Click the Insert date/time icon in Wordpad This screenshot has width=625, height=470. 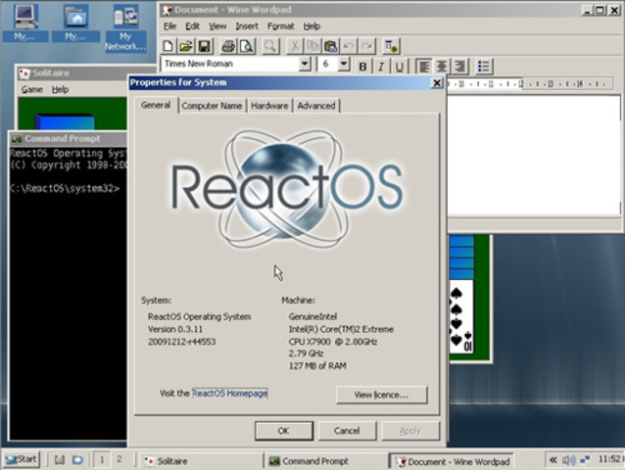coord(391,46)
